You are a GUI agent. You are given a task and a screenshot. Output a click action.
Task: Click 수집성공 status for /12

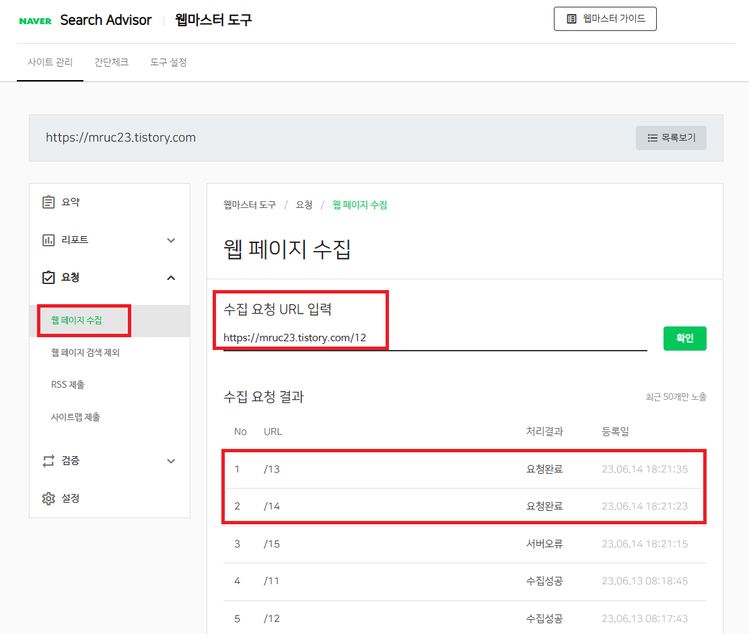pos(544,619)
